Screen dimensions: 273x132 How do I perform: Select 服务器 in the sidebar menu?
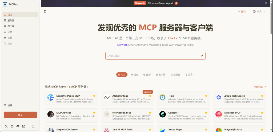point(11,20)
